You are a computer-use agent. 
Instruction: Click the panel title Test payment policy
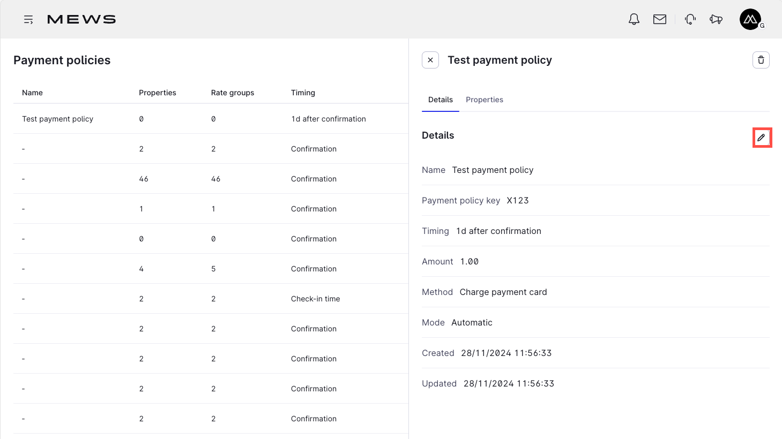500,60
